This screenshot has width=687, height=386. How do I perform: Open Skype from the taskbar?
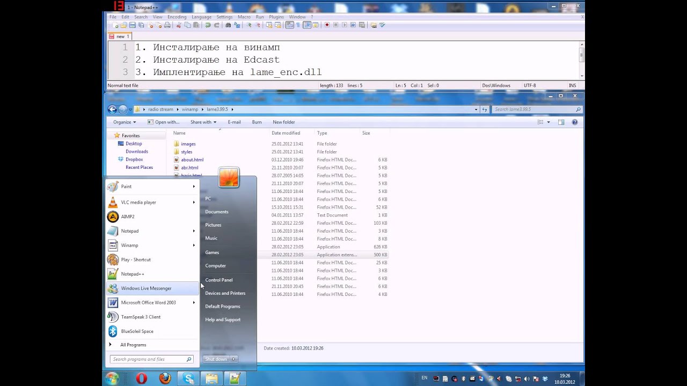click(x=188, y=378)
